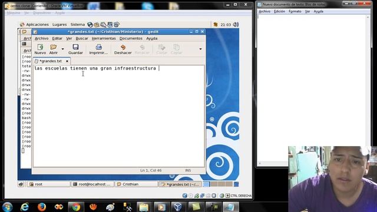Screen dimensions: 377x212
Task: Open the Ayuda menu in Bloc de notas
Action: [318, 11]
